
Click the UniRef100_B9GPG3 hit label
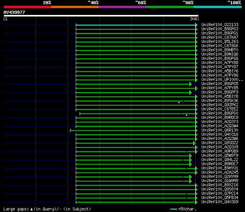coord(220,29)
